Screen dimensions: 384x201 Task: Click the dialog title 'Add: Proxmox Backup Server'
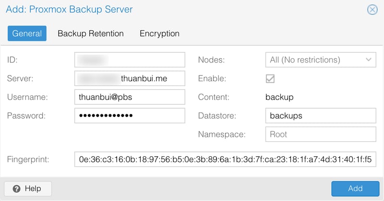(69, 9)
